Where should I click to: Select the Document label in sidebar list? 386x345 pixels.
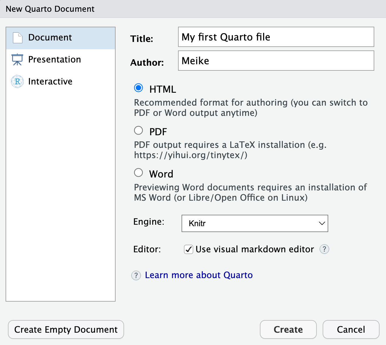[50, 38]
